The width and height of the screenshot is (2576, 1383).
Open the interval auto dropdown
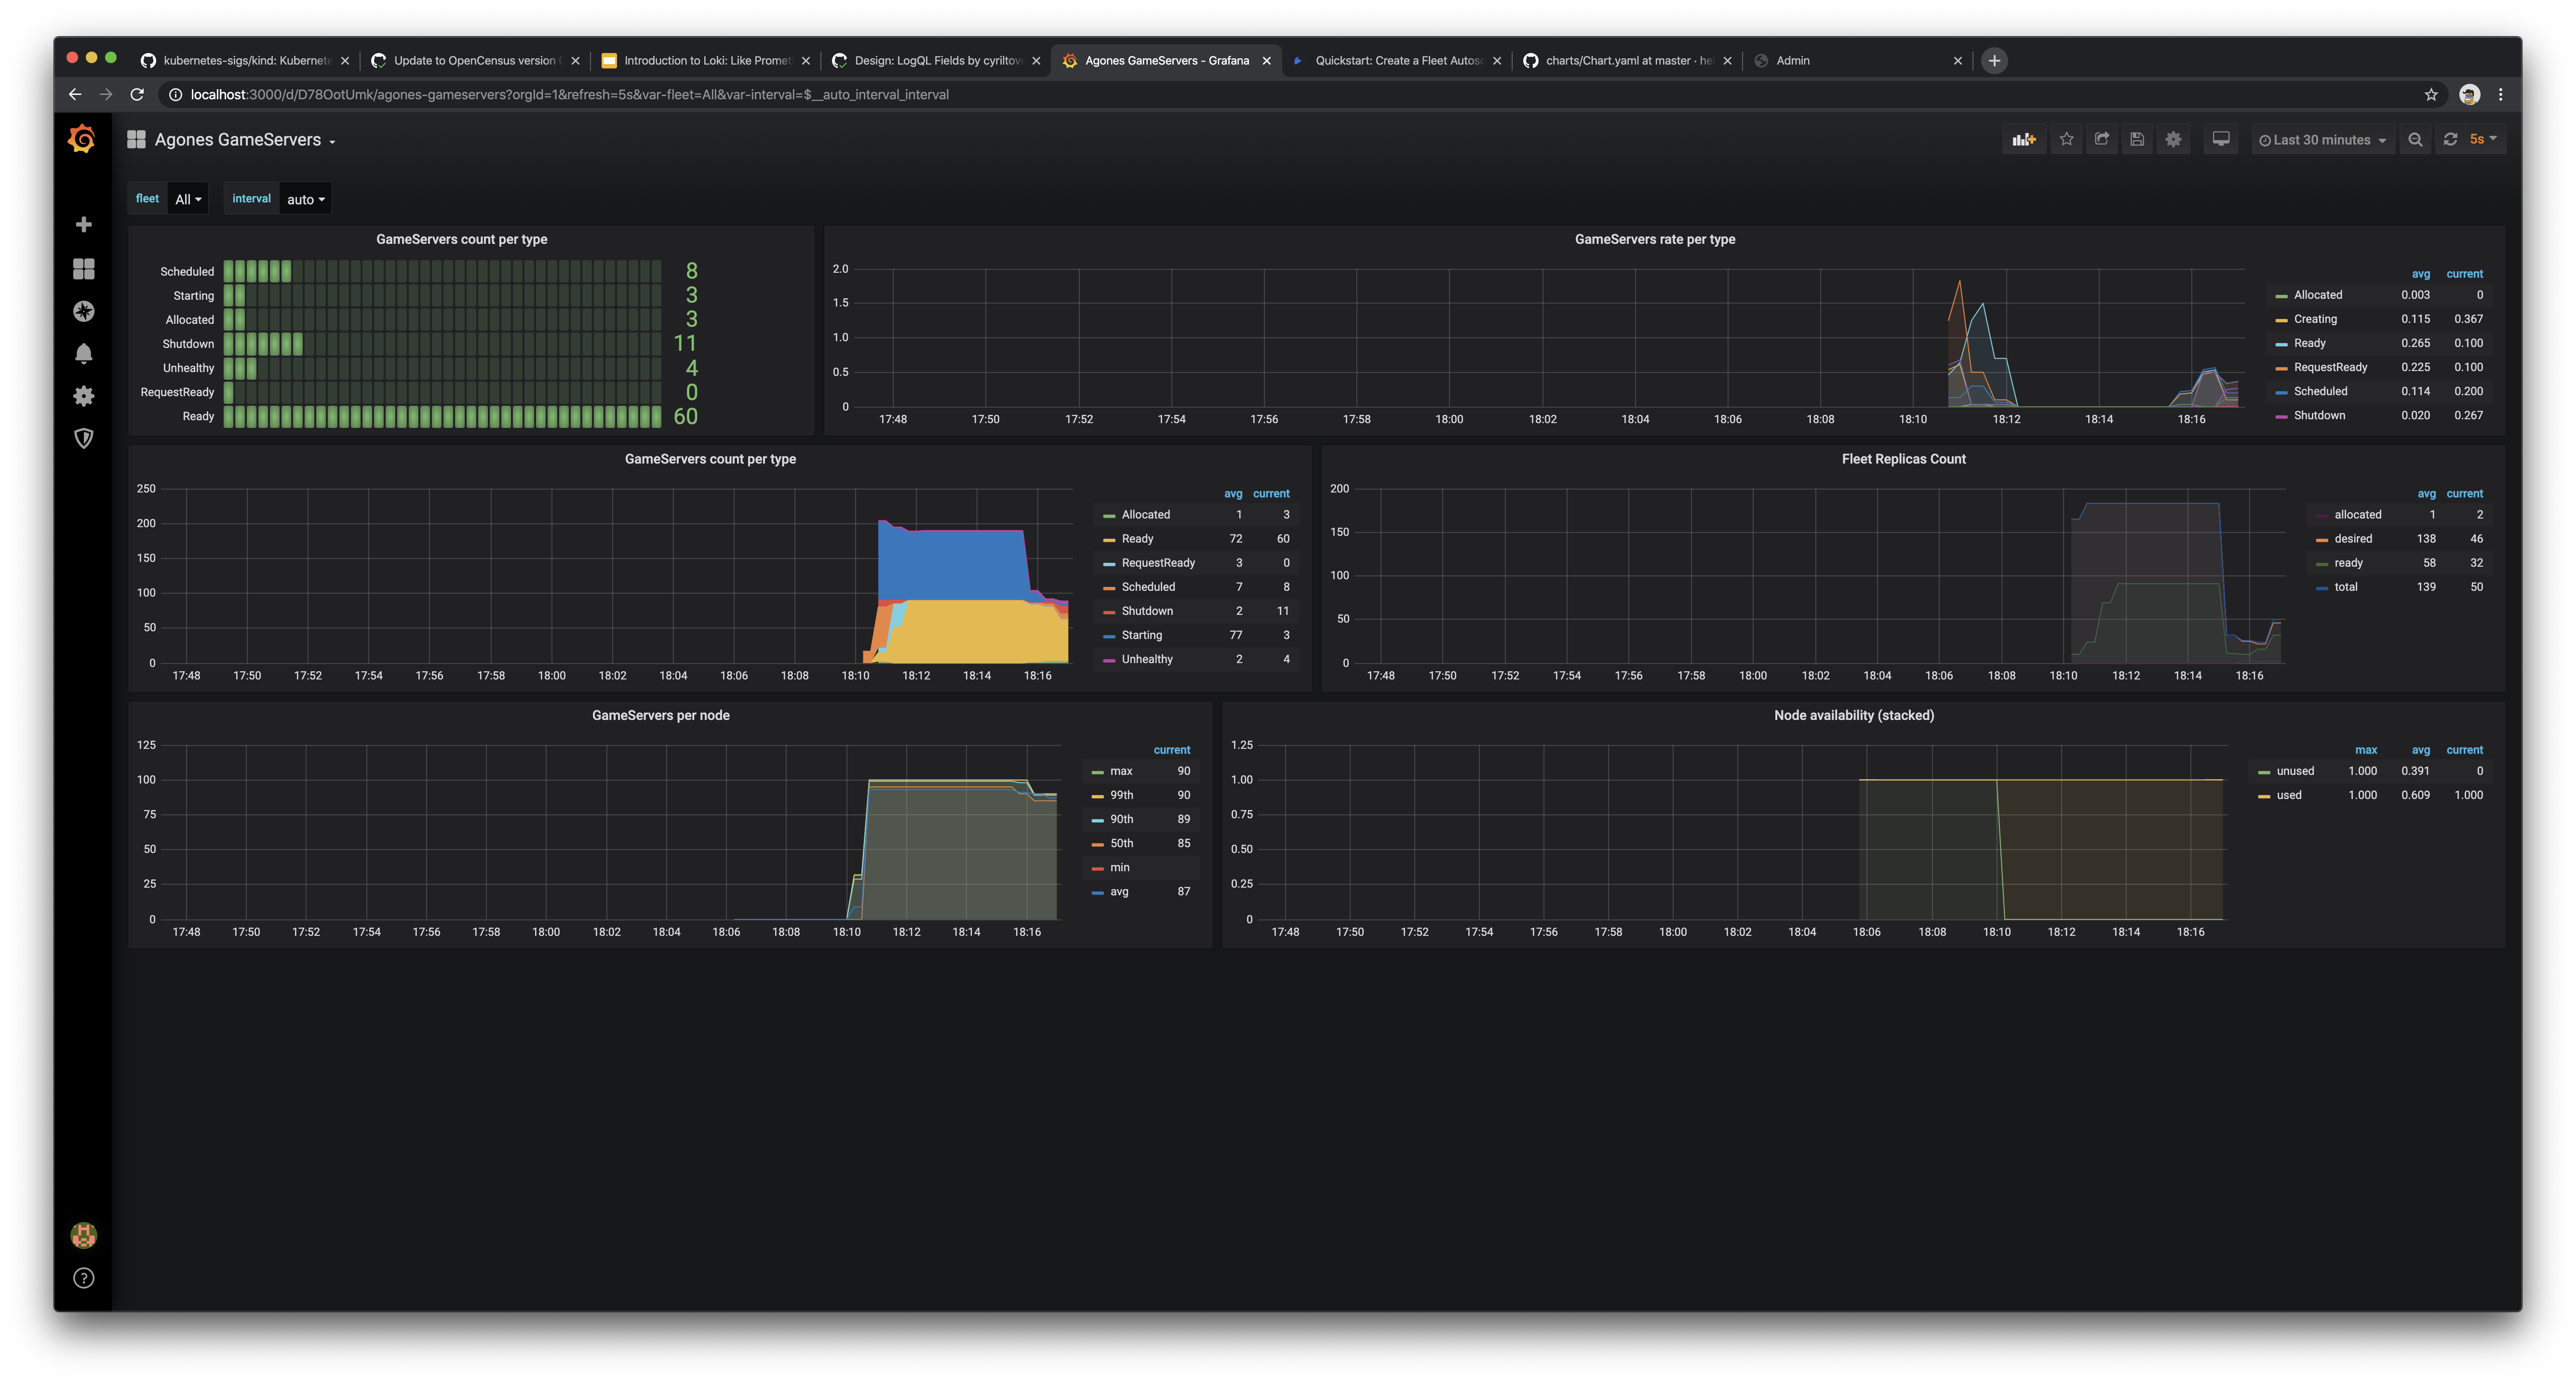pyautogui.click(x=306, y=199)
